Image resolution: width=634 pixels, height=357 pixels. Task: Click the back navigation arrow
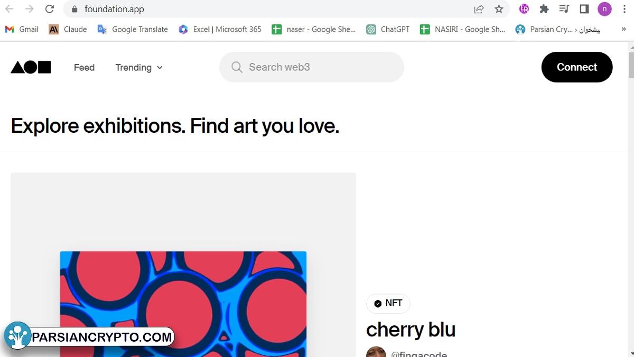point(10,9)
